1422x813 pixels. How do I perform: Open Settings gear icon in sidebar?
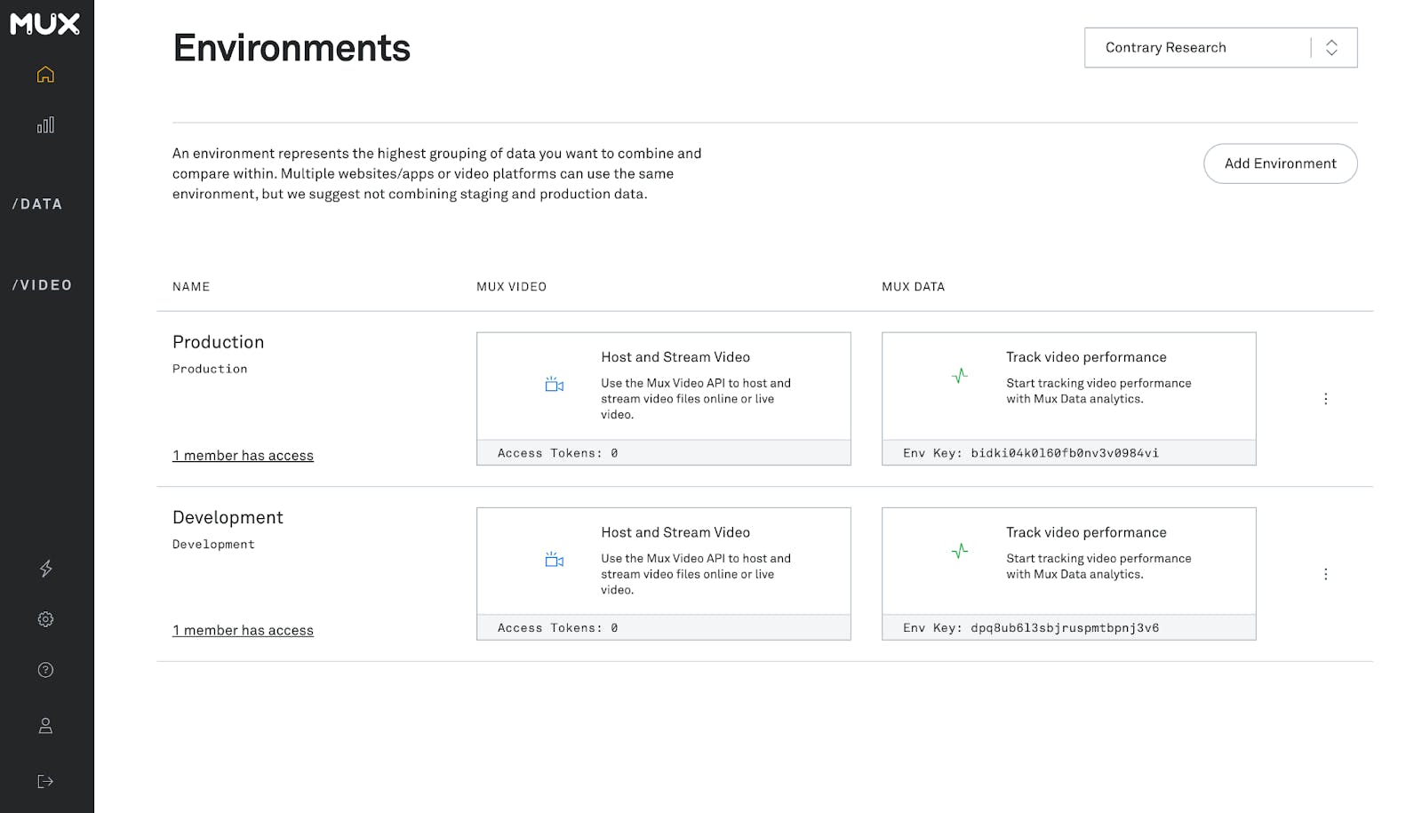click(45, 619)
